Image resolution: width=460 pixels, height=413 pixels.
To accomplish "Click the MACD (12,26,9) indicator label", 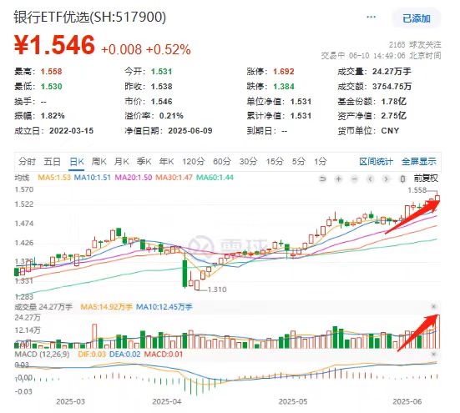I will 42,355.
